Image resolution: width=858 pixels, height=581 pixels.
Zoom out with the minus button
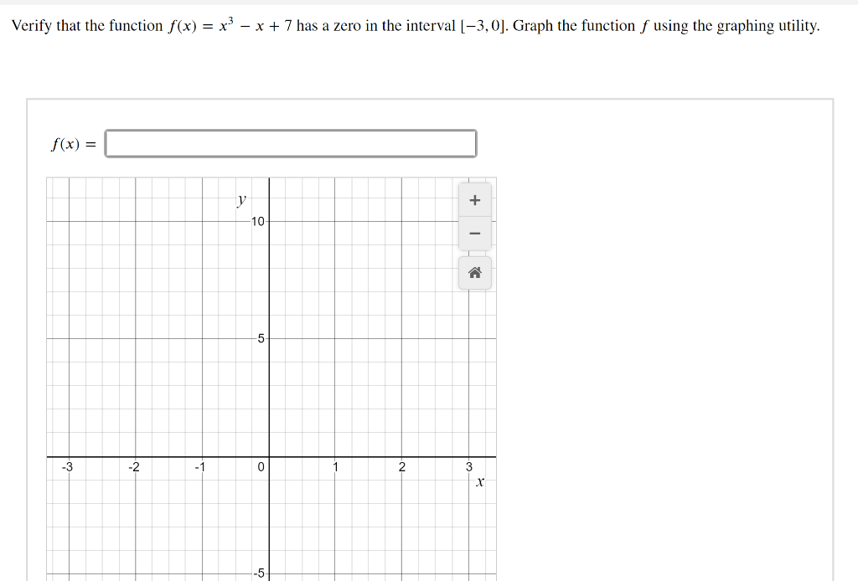pos(474,234)
